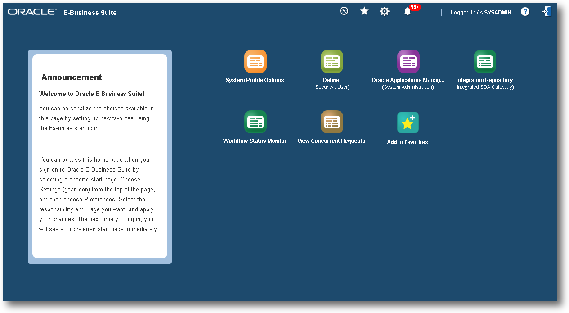Image resolution: width=569 pixels, height=313 pixels.
Task: Open the Help question mark icon
Action: click(525, 12)
